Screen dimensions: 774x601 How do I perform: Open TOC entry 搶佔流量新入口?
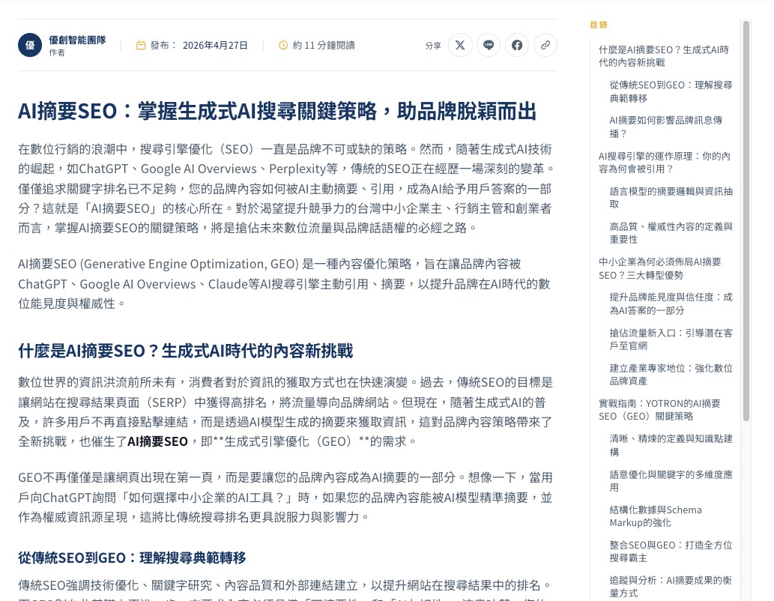(671, 339)
